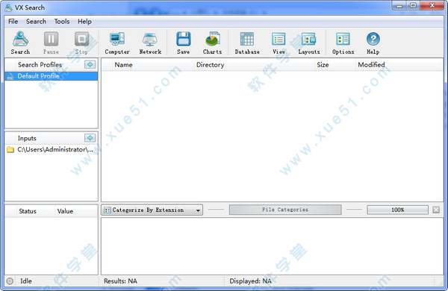Open the Network search tool
The image size is (448, 291).
pyautogui.click(x=150, y=43)
